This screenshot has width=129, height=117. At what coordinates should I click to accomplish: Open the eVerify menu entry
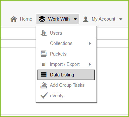point(66,96)
